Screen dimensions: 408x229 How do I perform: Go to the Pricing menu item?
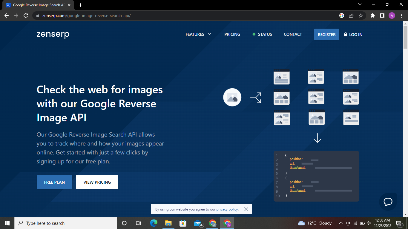[232, 34]
